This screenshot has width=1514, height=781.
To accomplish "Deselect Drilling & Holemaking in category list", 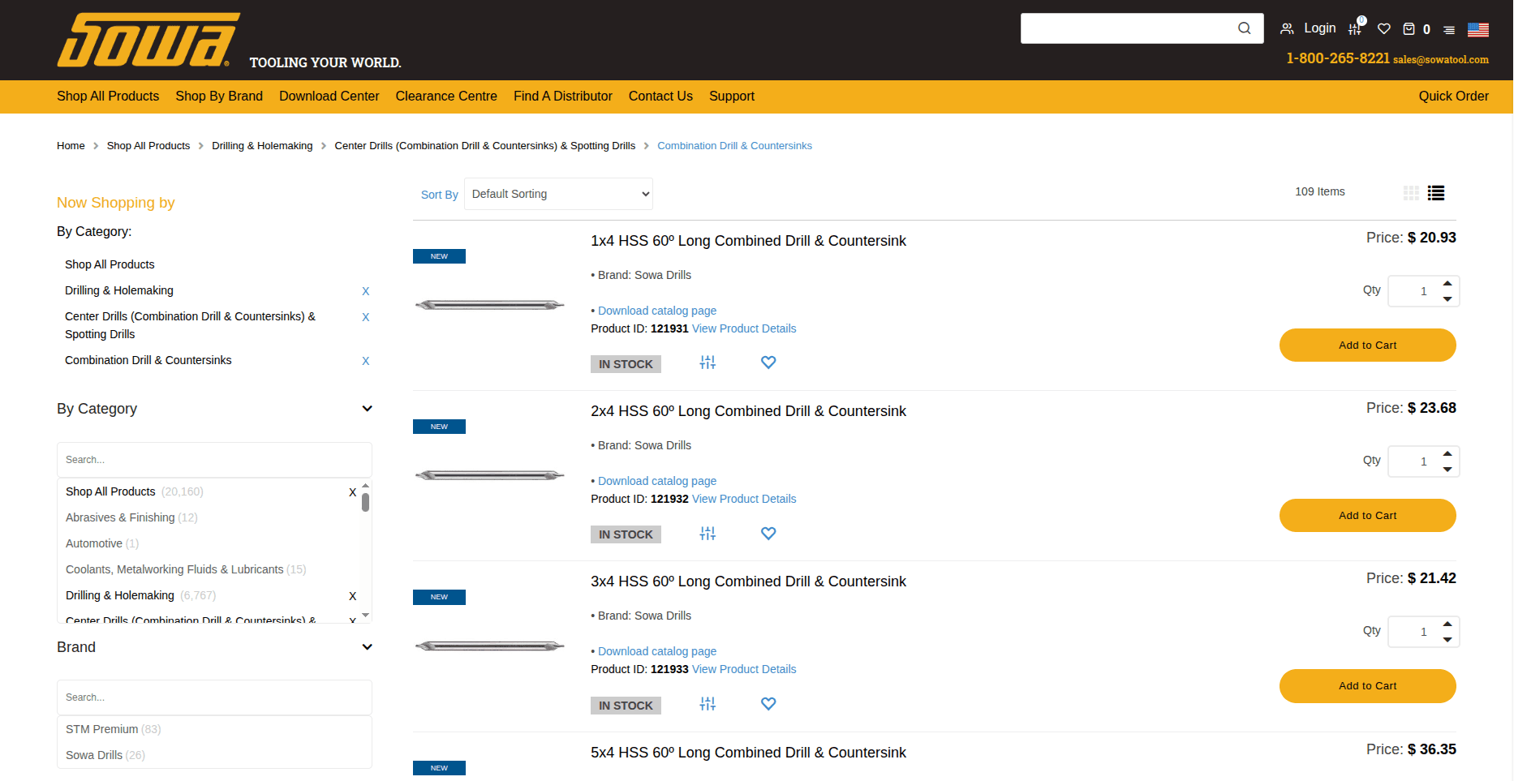I will pos(352,596).
